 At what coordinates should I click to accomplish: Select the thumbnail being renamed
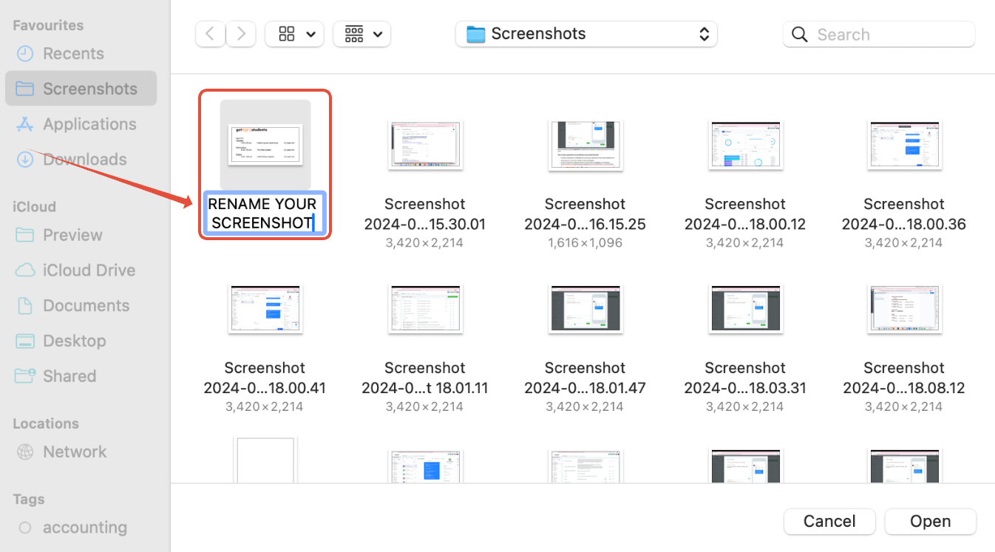[265, 145]
